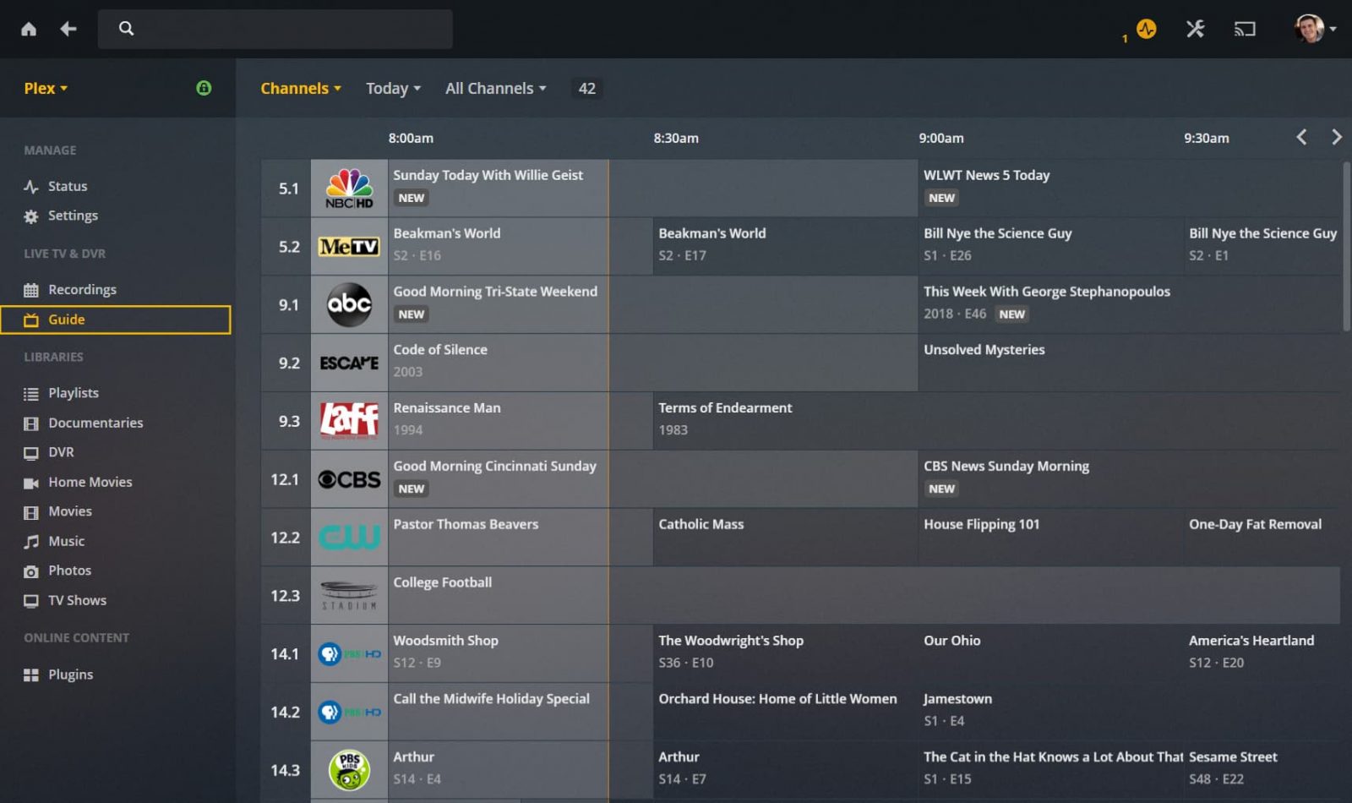Open the activity indicator icon
Viewport: 1352px width, 803px height.
[x=1146, y=29]
